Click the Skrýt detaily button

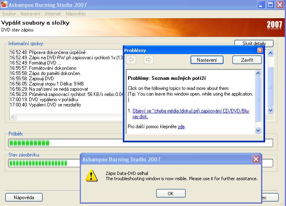coord(254,44)
